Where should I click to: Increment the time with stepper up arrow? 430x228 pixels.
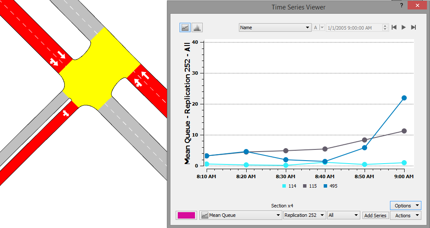tap(385, 26)
